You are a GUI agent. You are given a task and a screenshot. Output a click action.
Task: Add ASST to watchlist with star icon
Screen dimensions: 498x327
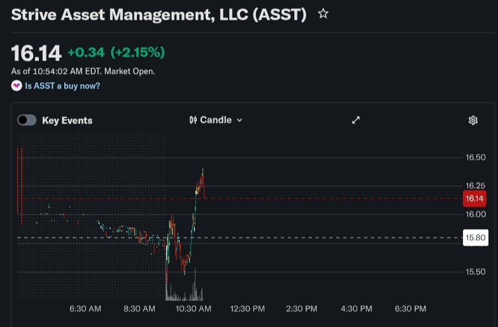(x=323, y=13)
